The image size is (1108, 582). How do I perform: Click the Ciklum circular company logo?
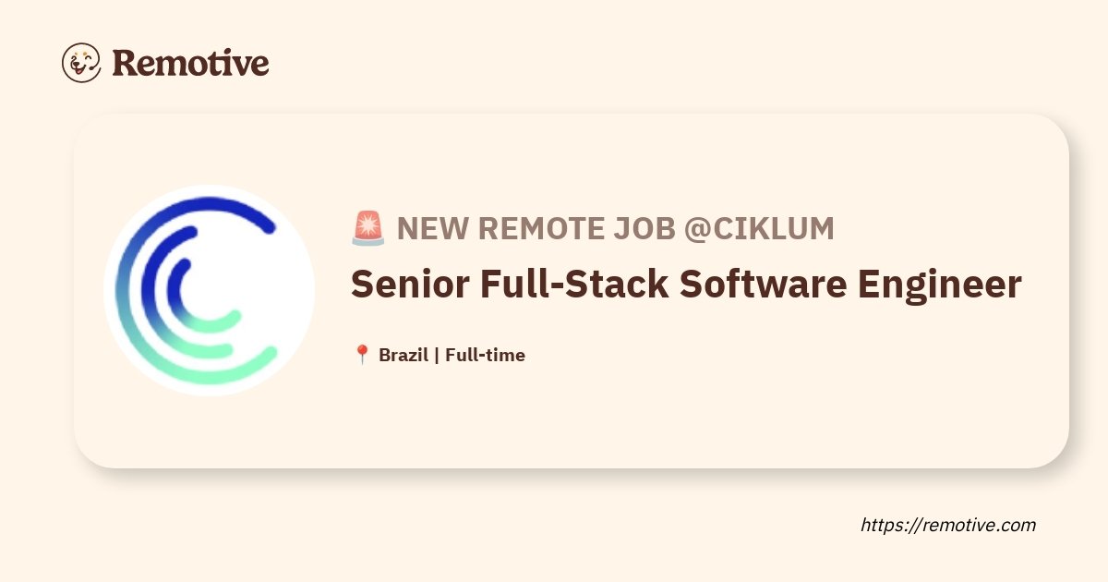(x=209, y=291)
